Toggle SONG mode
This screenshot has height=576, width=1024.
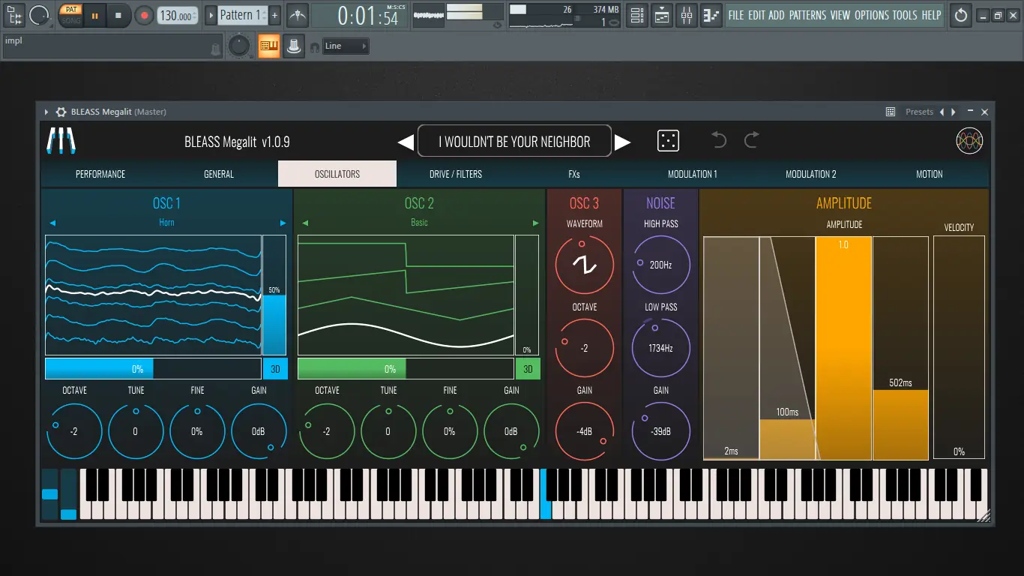tap(70, 20)
